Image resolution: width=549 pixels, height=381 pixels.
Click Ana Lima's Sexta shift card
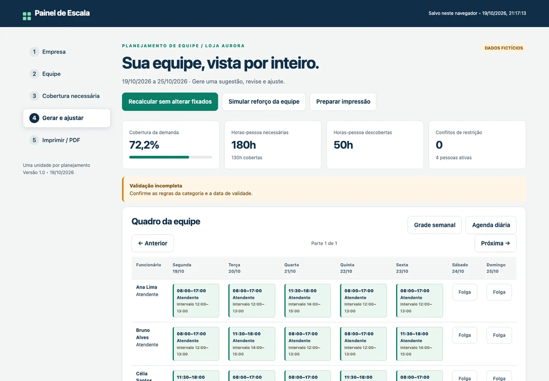(x=419, y=301)
